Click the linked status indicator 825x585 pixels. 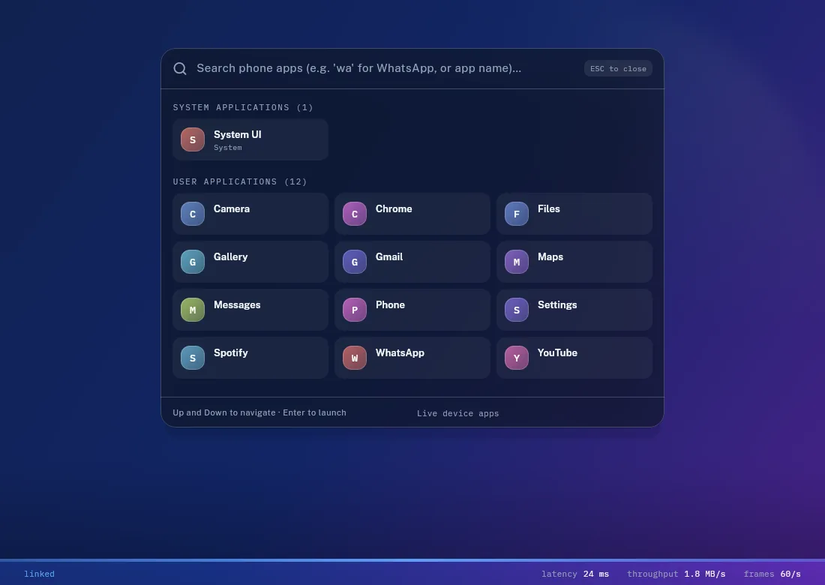tap(40, 574)
